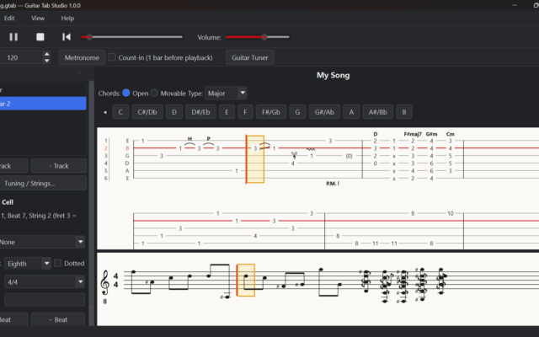Open the Guitar Tuner

(x=250, y=57)
